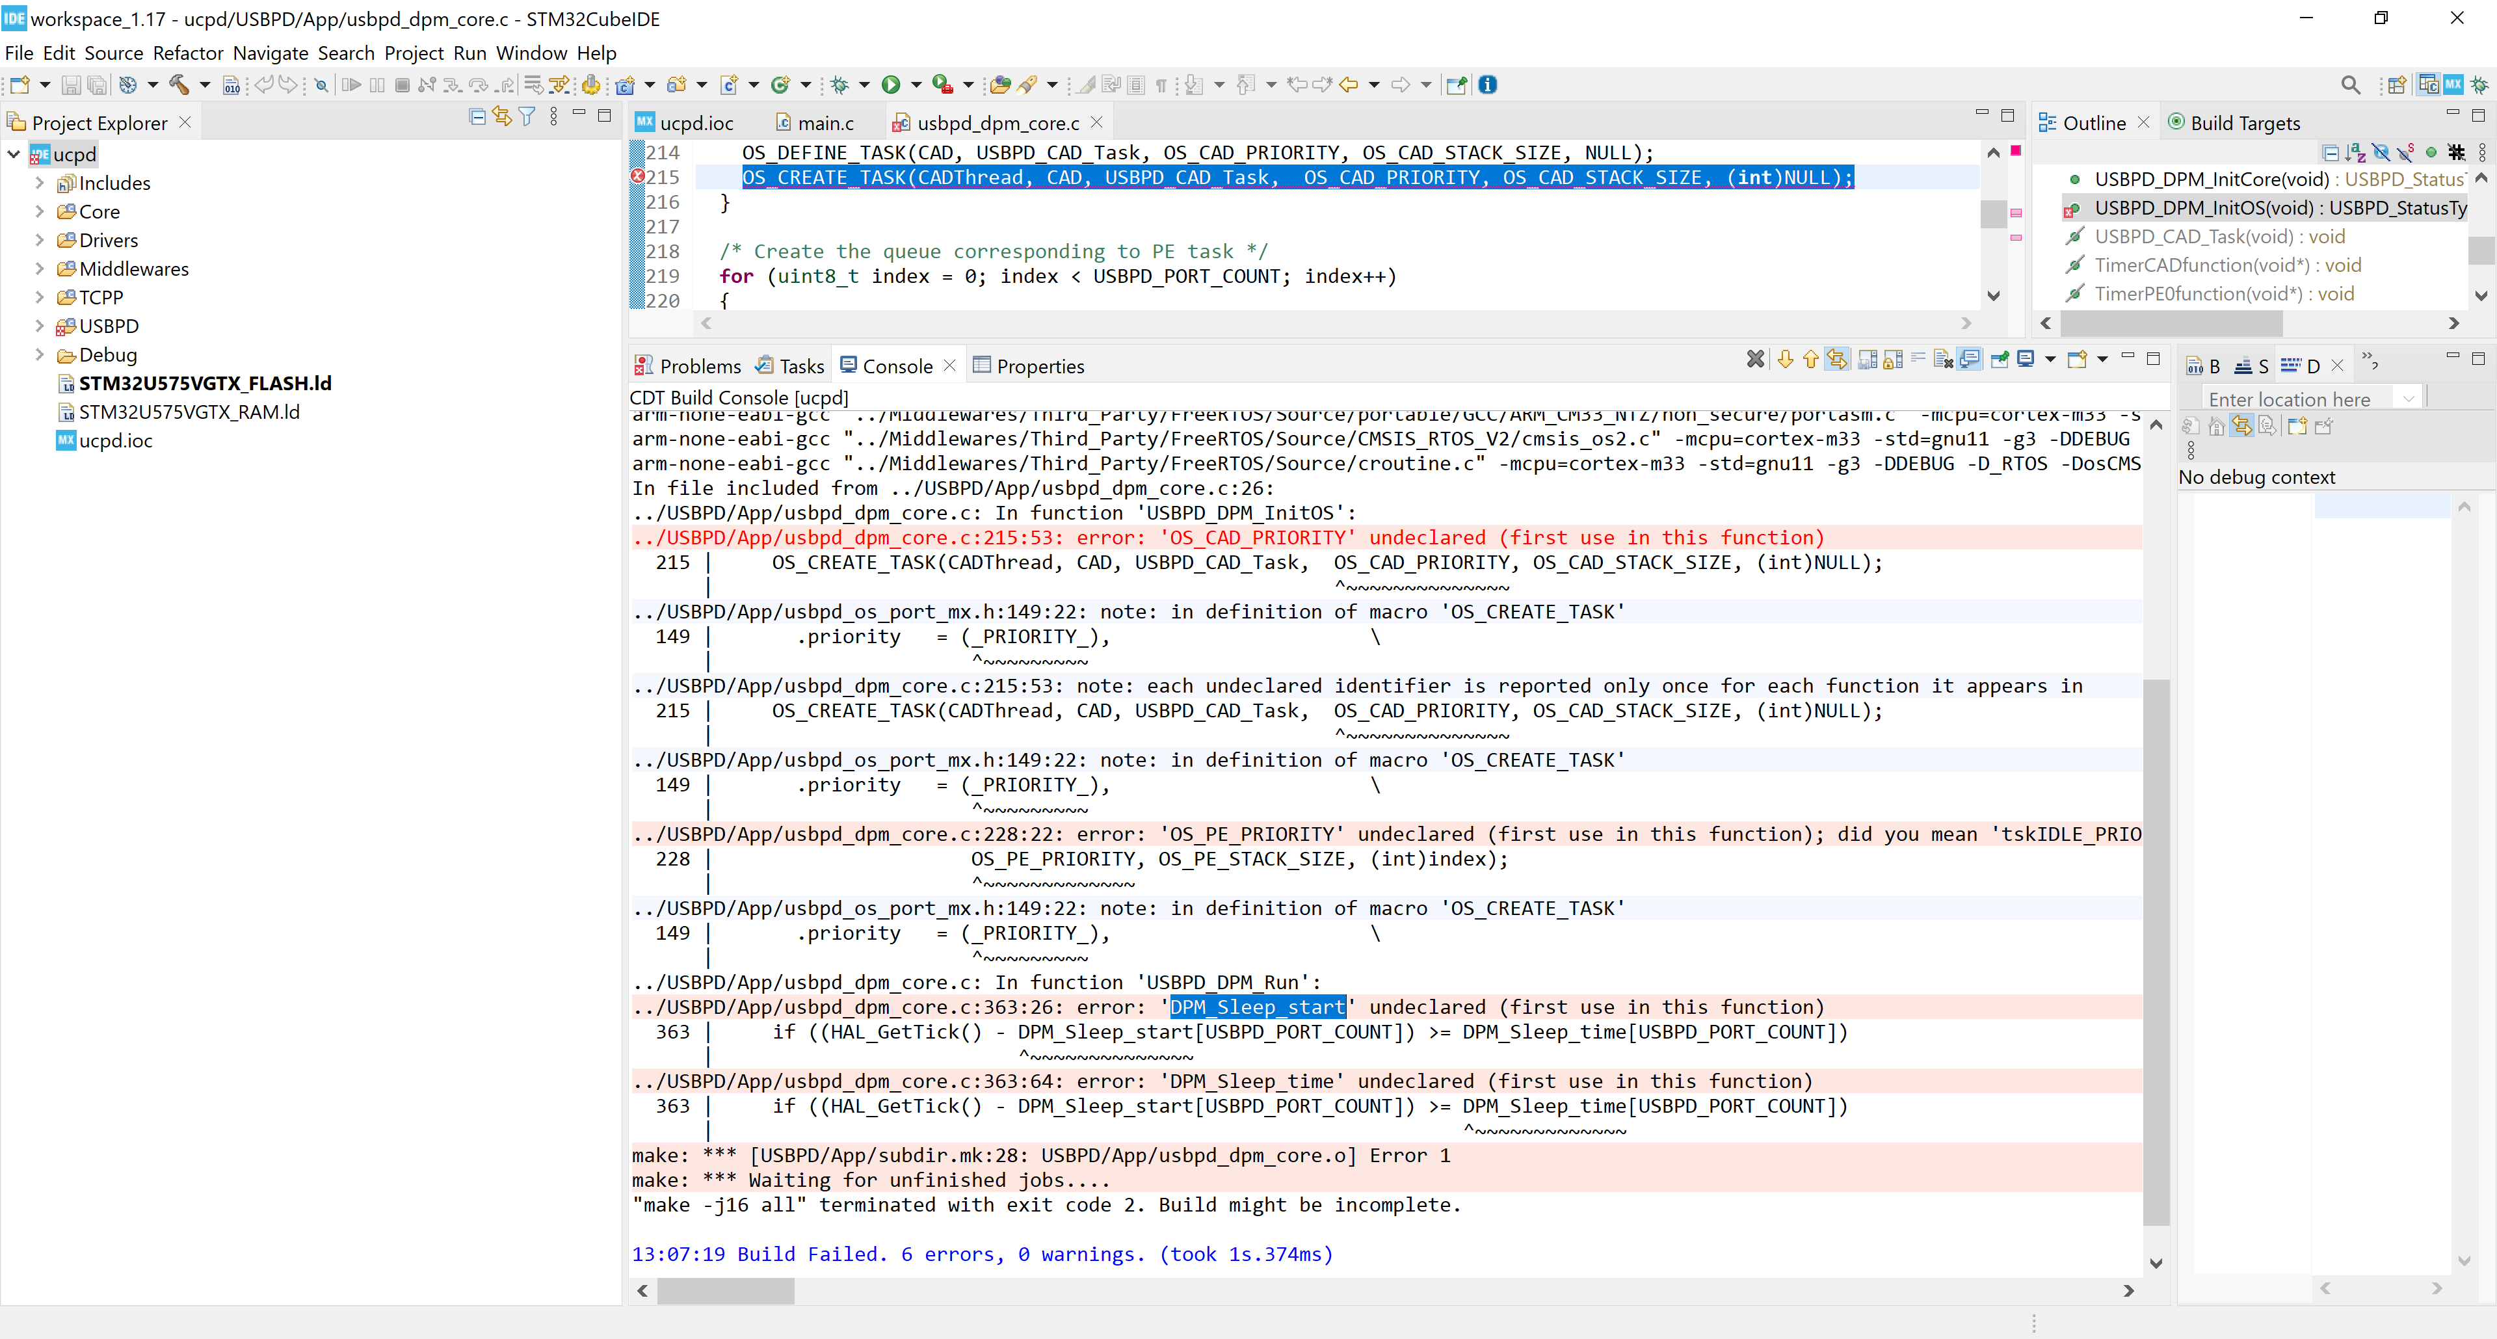Open search using the magnifier toolbar icon
The height and width of the screenshot is (1339, 2497).
[2351, 85]
